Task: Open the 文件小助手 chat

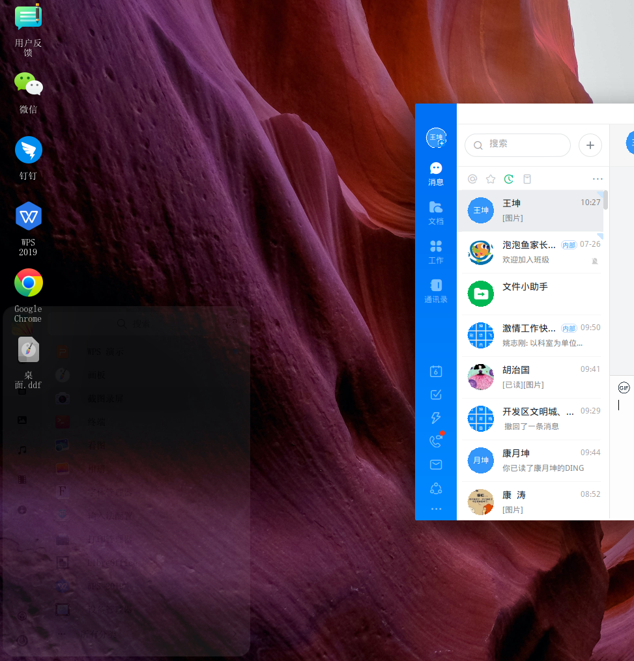Action: 530,294
